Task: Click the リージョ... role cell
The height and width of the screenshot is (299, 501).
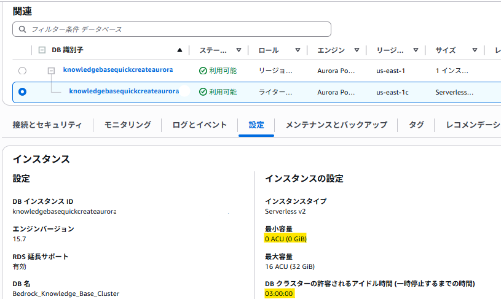Action: pos(275,71)
